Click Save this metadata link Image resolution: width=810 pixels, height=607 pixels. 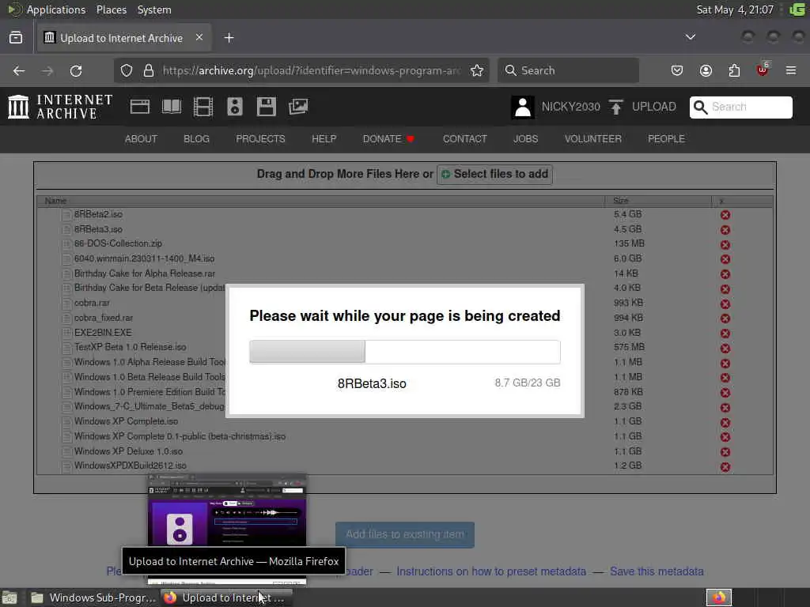pyautogui.click(x=657, y=571)
